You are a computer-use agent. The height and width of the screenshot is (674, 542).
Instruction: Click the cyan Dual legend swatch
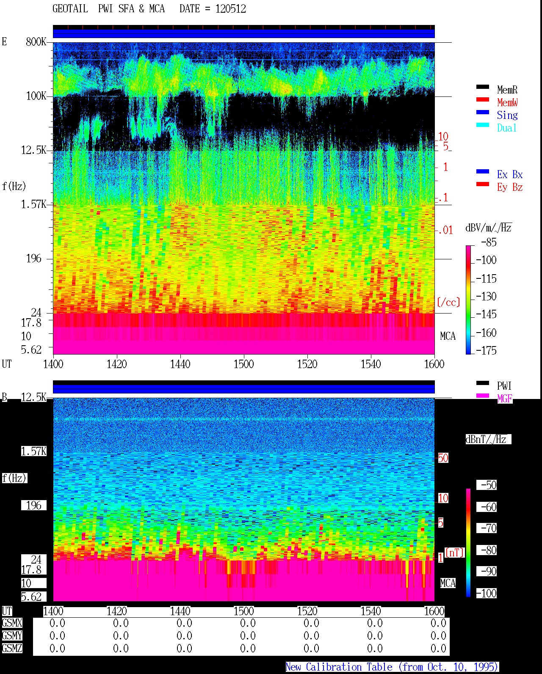483,125
